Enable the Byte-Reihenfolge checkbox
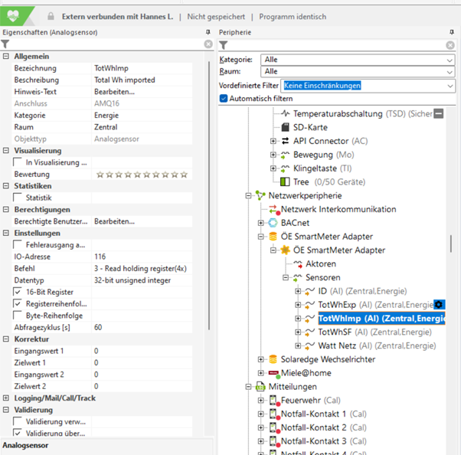This screenshot has width=461, height=455. coord(18,316)
